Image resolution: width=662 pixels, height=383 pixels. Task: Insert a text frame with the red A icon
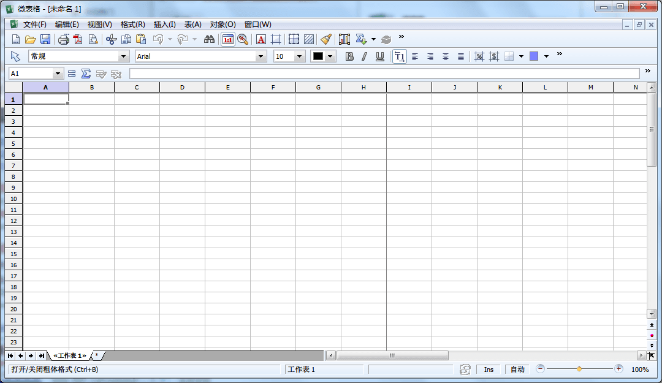[x=261, y=40]
